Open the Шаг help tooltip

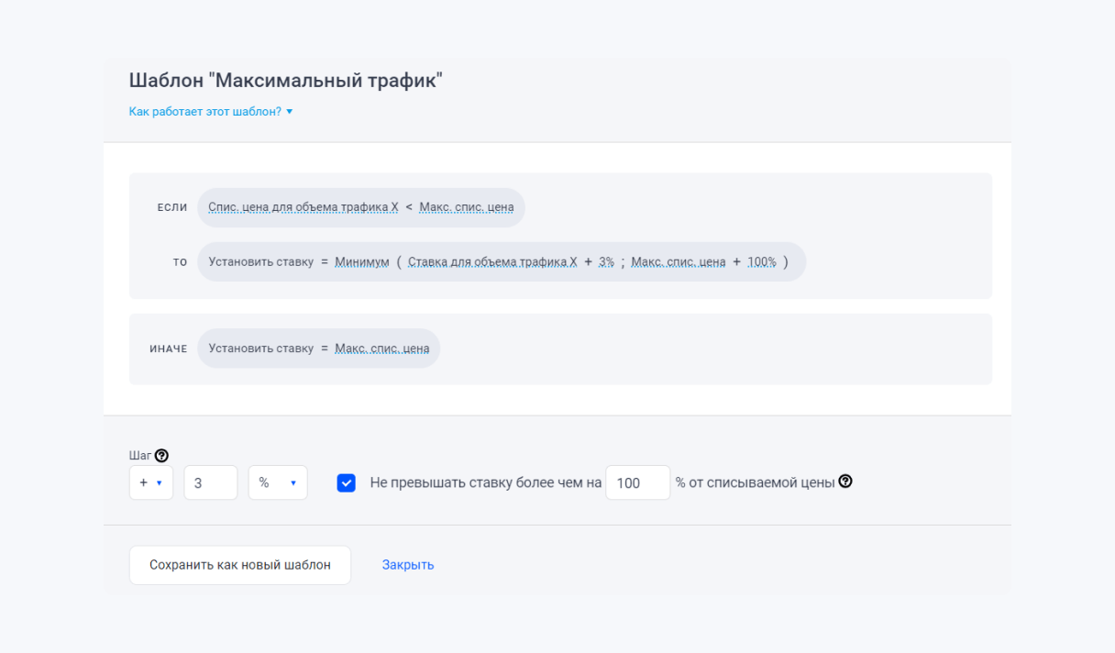(163, 452)
